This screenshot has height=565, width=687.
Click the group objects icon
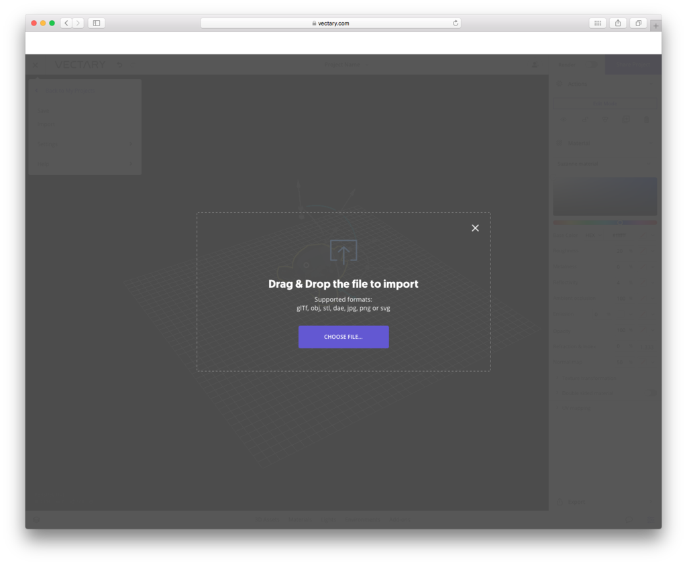tap(605, 119)
